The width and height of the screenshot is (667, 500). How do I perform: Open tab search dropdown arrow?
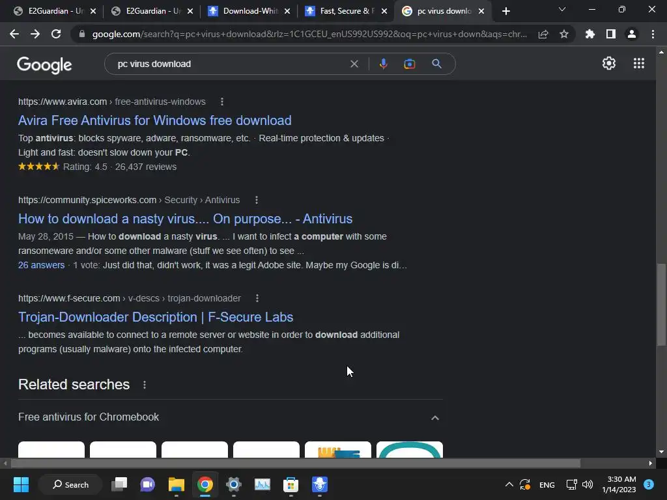(562, 9)
